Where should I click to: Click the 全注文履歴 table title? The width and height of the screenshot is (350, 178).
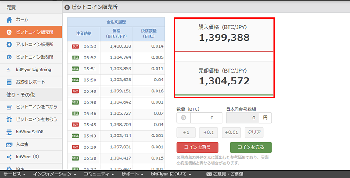click(116, 22)
